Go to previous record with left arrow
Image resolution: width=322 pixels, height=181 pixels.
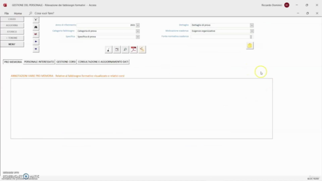click(x=36, y=41)
